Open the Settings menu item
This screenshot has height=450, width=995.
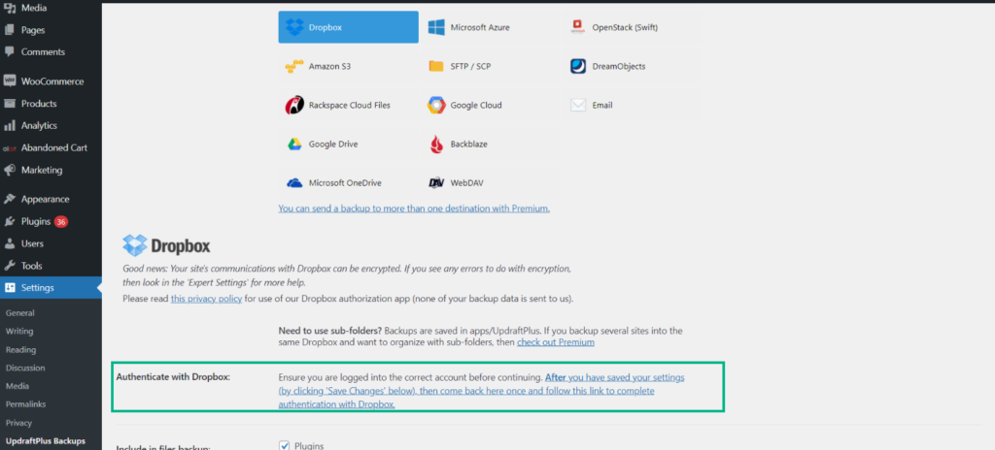point(51,288)
